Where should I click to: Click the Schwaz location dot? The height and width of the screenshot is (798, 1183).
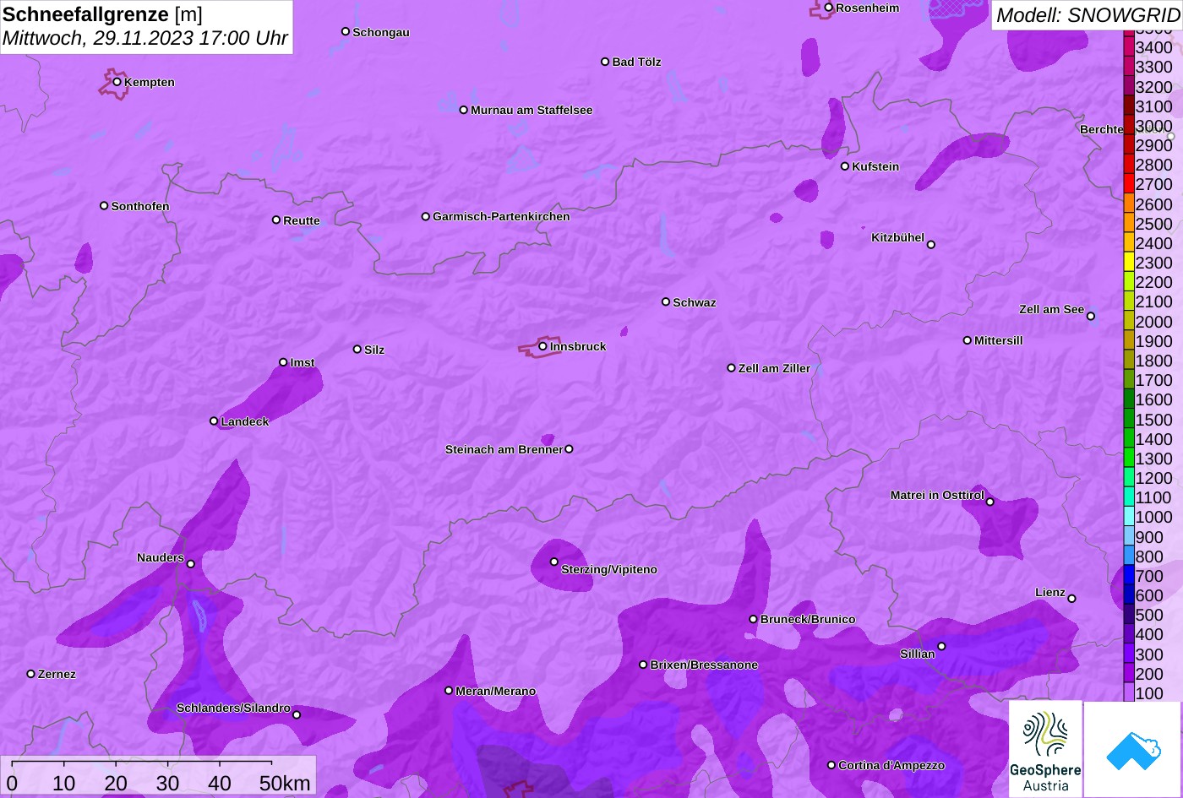coord(665,301)
